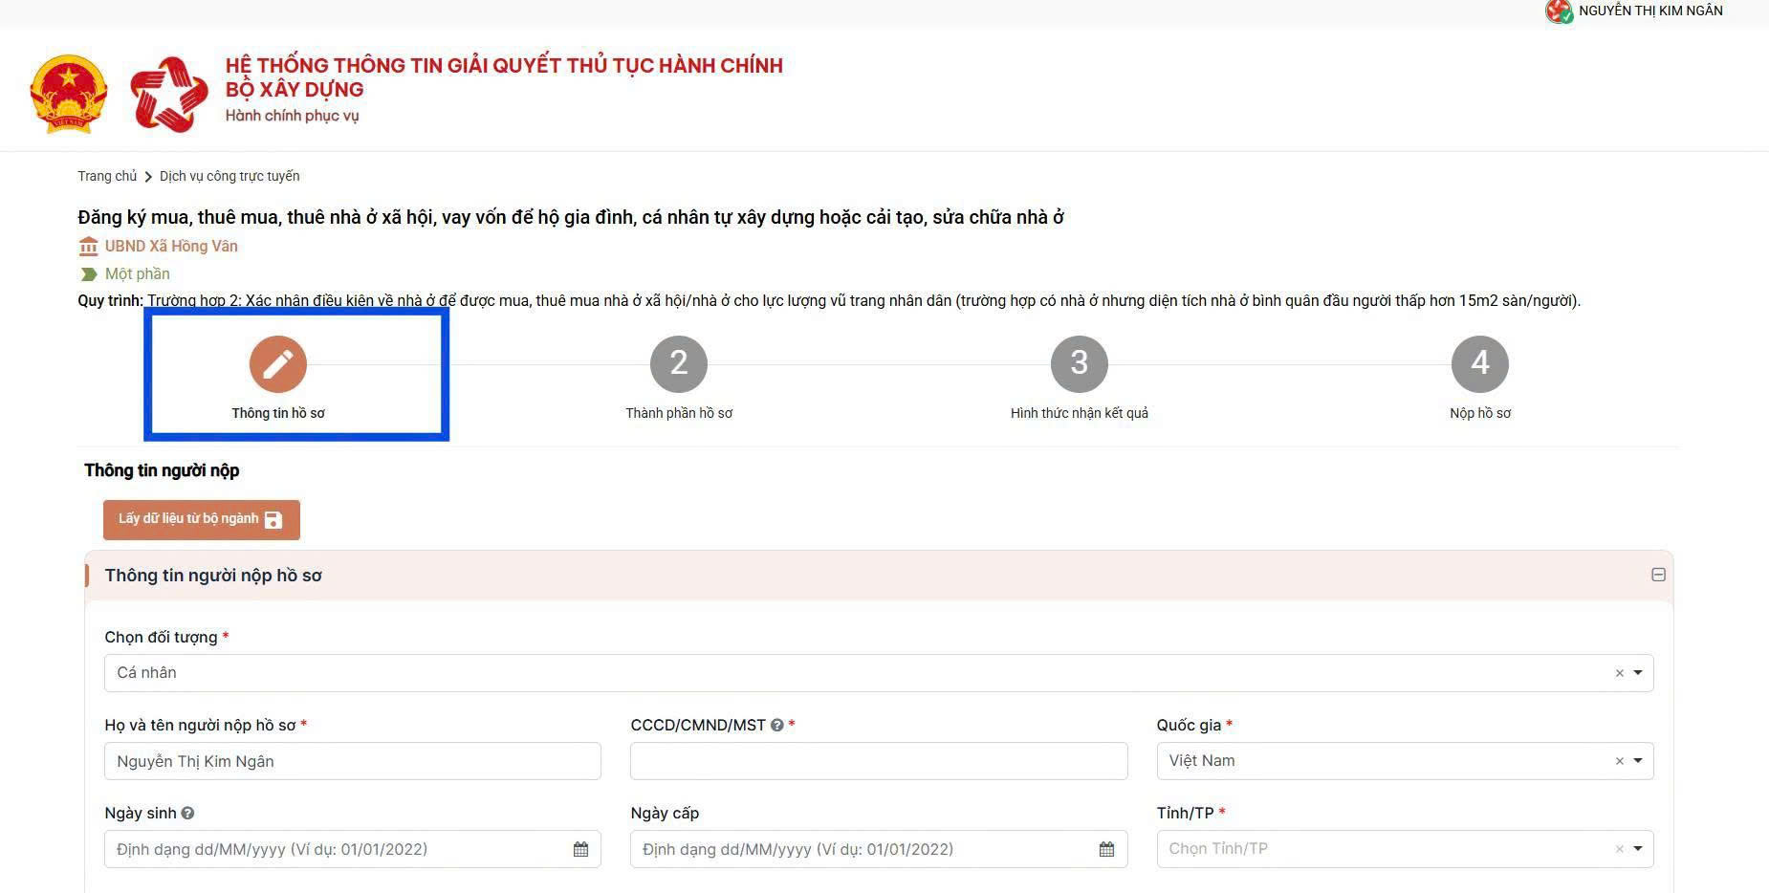Clear the Việt Nam selection with the x icon
This screenshot has height=893, width=1769.
coord(1620,761)
